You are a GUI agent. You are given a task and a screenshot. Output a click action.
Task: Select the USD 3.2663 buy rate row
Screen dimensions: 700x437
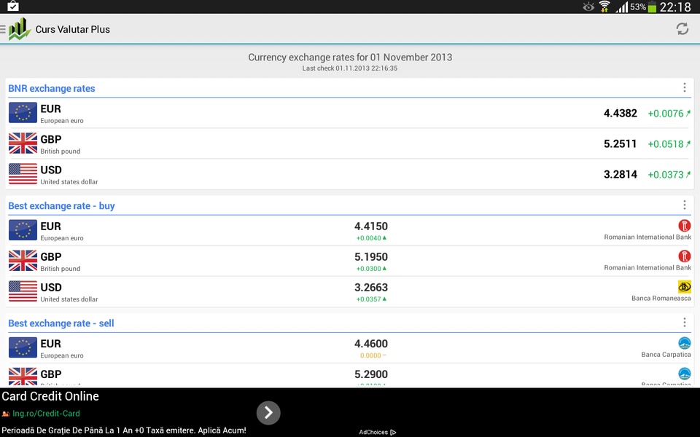(x=349, y=291)
